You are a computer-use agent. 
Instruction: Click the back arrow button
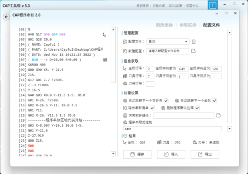(6, 17)
